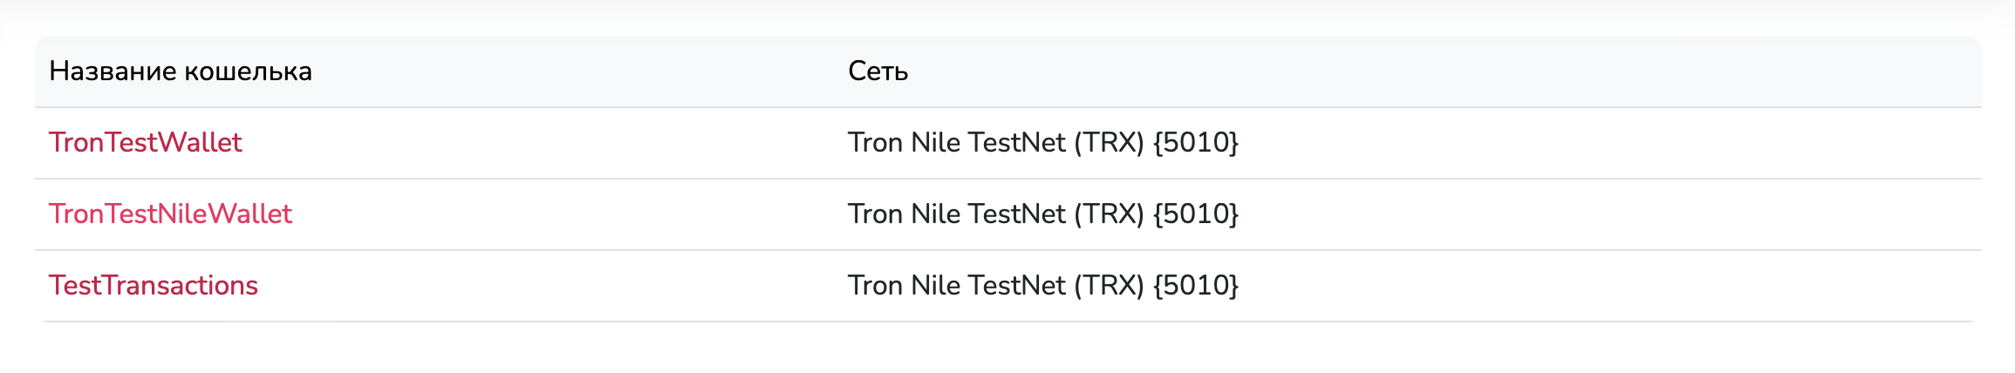The width and height of the screenshot is (2015, 373).
Task: Open the TronTestNileWallet wallet link
Action: [170, 214]
